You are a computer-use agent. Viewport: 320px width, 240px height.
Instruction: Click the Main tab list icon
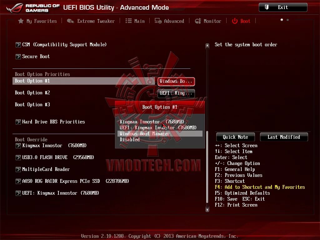[x=128, y=21]
